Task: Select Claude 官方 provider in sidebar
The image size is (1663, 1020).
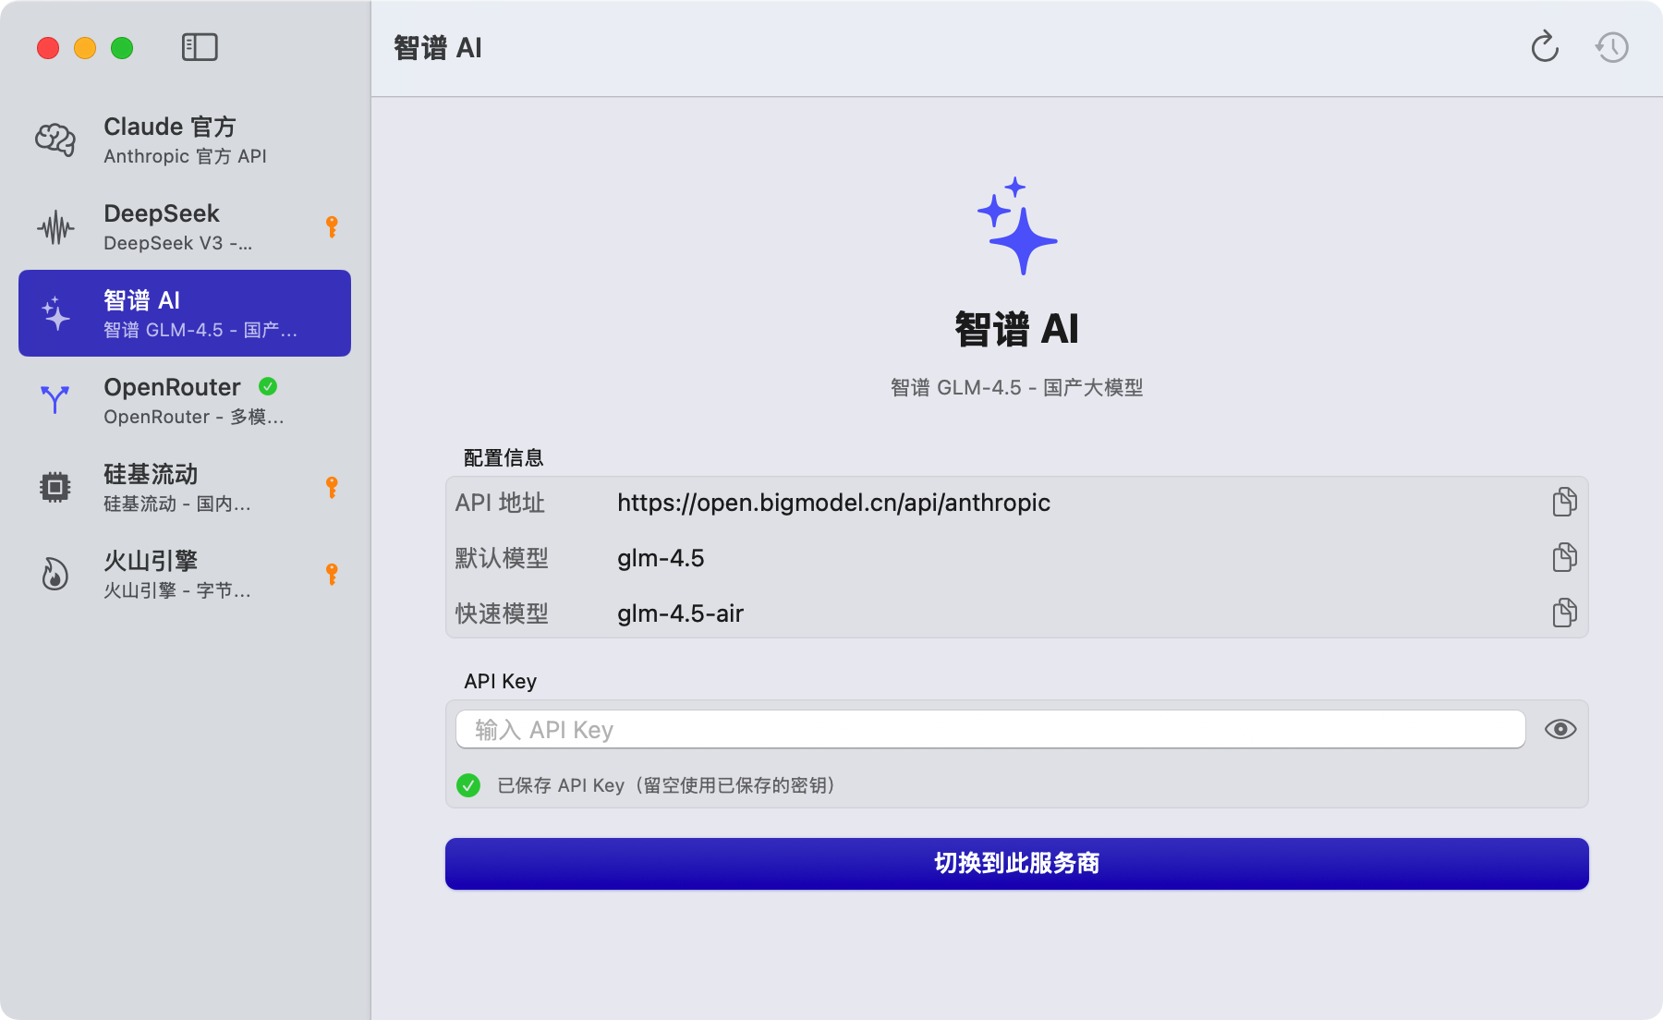Action: [185, 140]
